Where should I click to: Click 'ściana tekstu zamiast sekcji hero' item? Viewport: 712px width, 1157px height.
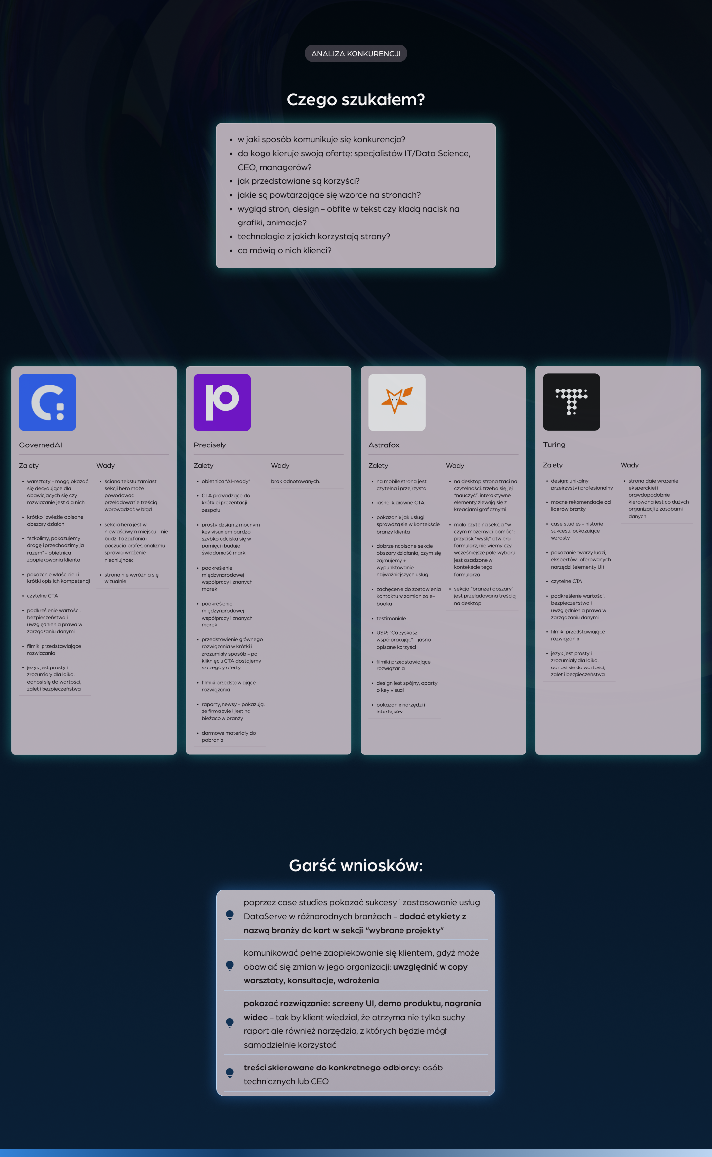(133, 495)
